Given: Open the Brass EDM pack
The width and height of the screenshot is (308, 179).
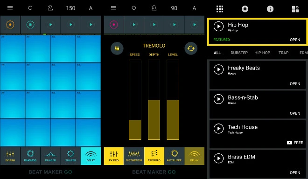Looking at the screenshot, I should (295, 172).
